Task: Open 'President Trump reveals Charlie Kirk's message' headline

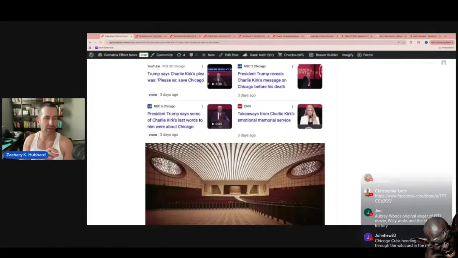Action: point(262,80)
